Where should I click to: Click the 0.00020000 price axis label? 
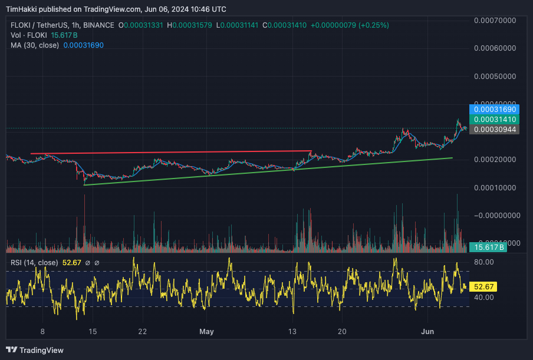[x=495, y=160]
